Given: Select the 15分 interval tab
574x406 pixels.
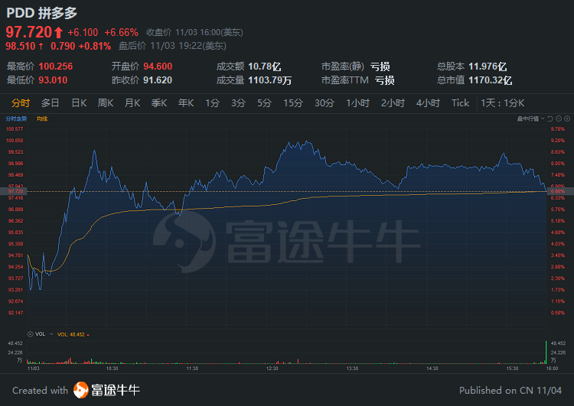Looking at the screenshot, I should tap(293, 103).
